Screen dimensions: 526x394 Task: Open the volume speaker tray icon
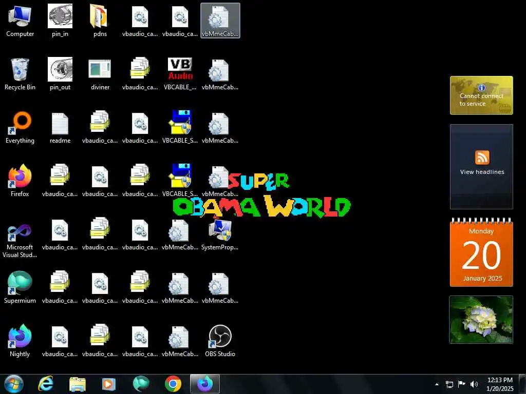click(x=474, y=384)
